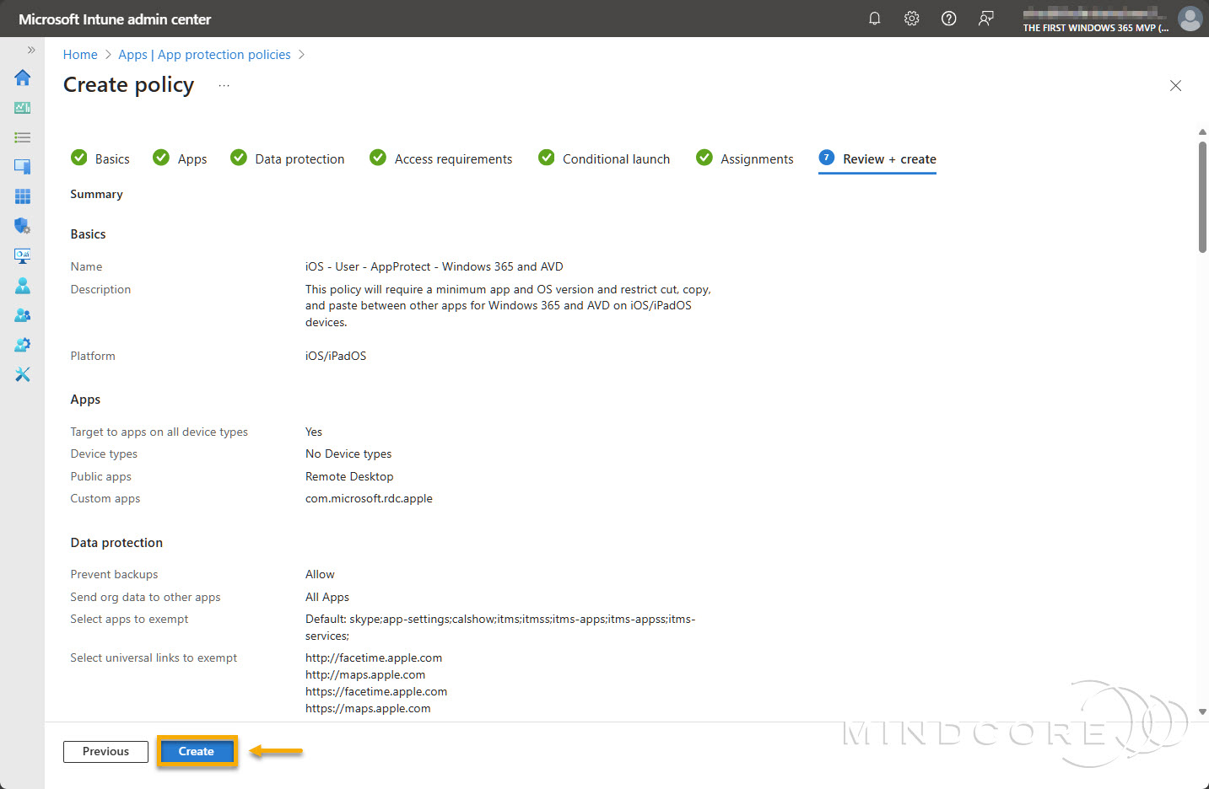Open the Apps | App protection policies breadcrumb

(x=204, y=54)
